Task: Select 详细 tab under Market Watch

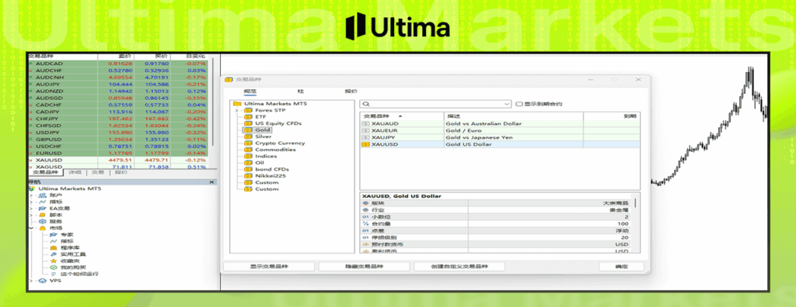Action: (75, 172)
